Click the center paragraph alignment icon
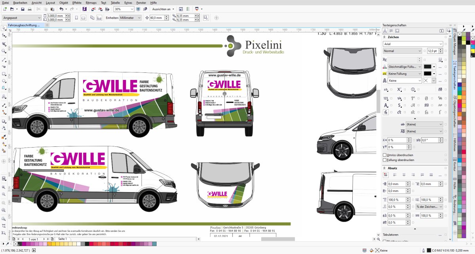 [x=404, y=174]
